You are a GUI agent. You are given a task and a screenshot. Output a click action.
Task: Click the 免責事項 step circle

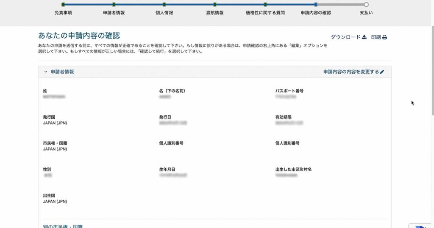[63, 5]
